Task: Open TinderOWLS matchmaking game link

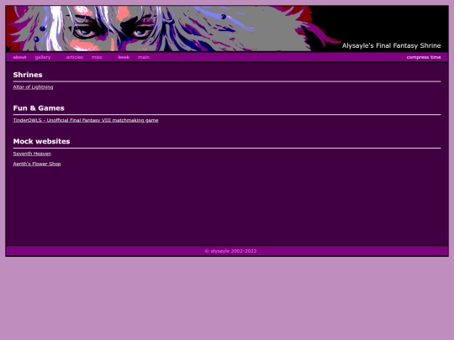Action: click(86, 120)
